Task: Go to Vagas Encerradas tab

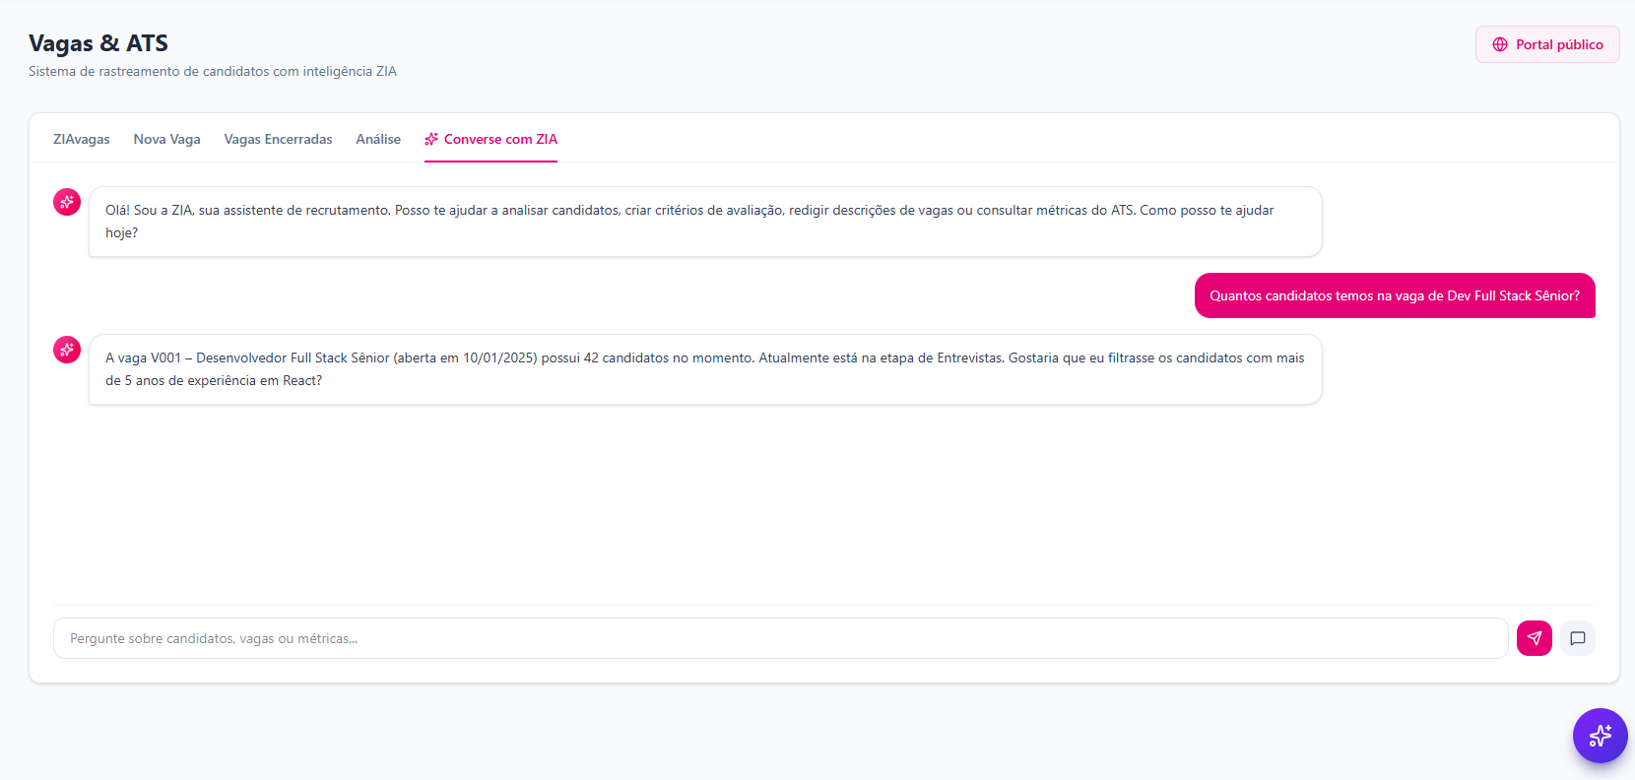Action: [x=278, y=139]
